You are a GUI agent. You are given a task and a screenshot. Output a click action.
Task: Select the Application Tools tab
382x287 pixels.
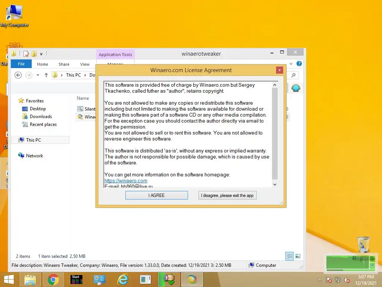coord(115,55)
